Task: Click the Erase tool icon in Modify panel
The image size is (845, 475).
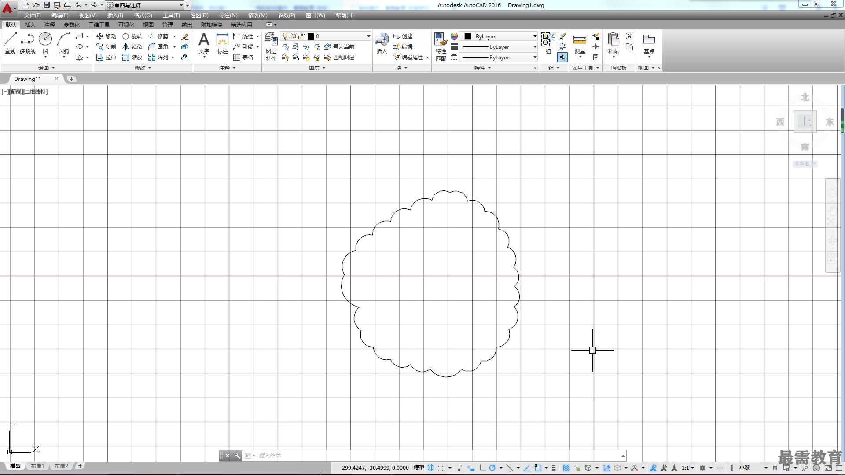Action: click(x=185, y=36)
